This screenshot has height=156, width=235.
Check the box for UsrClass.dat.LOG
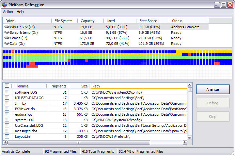pos(7,125)
